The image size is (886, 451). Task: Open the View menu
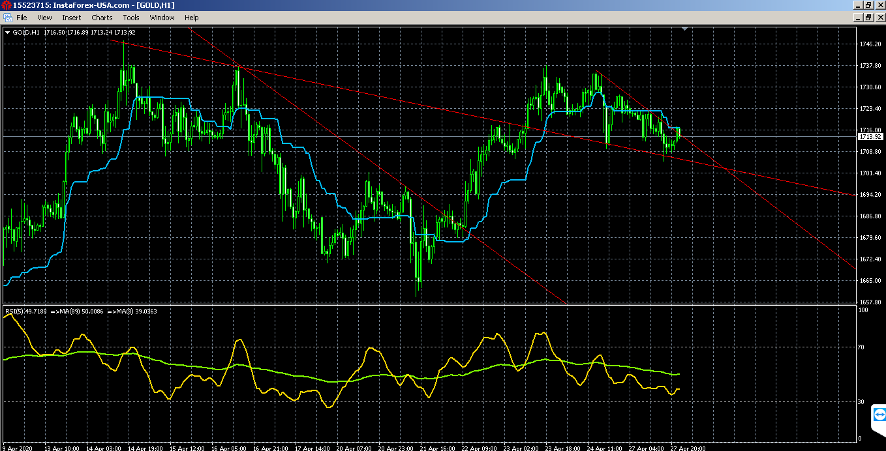click(44, 18)
